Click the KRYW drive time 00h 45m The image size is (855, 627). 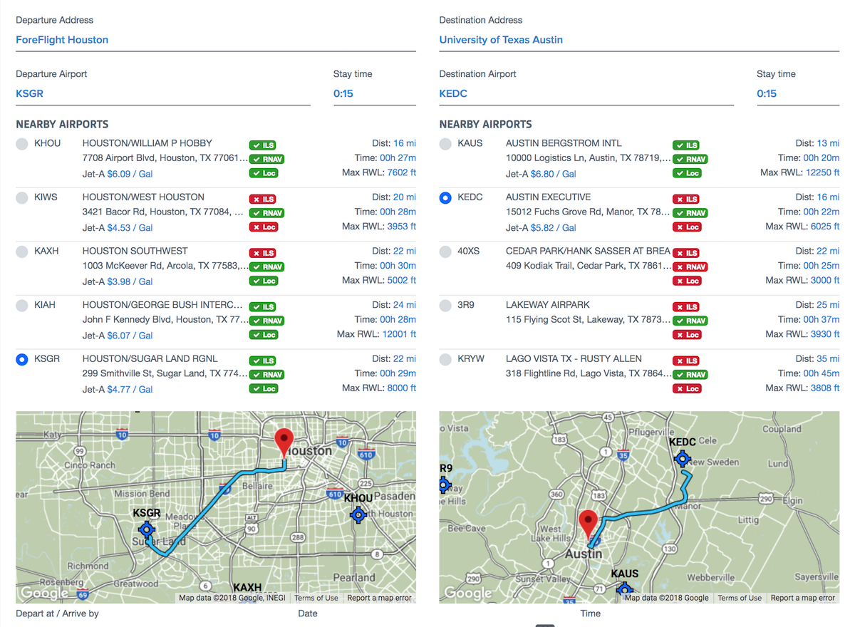[821, 374]
